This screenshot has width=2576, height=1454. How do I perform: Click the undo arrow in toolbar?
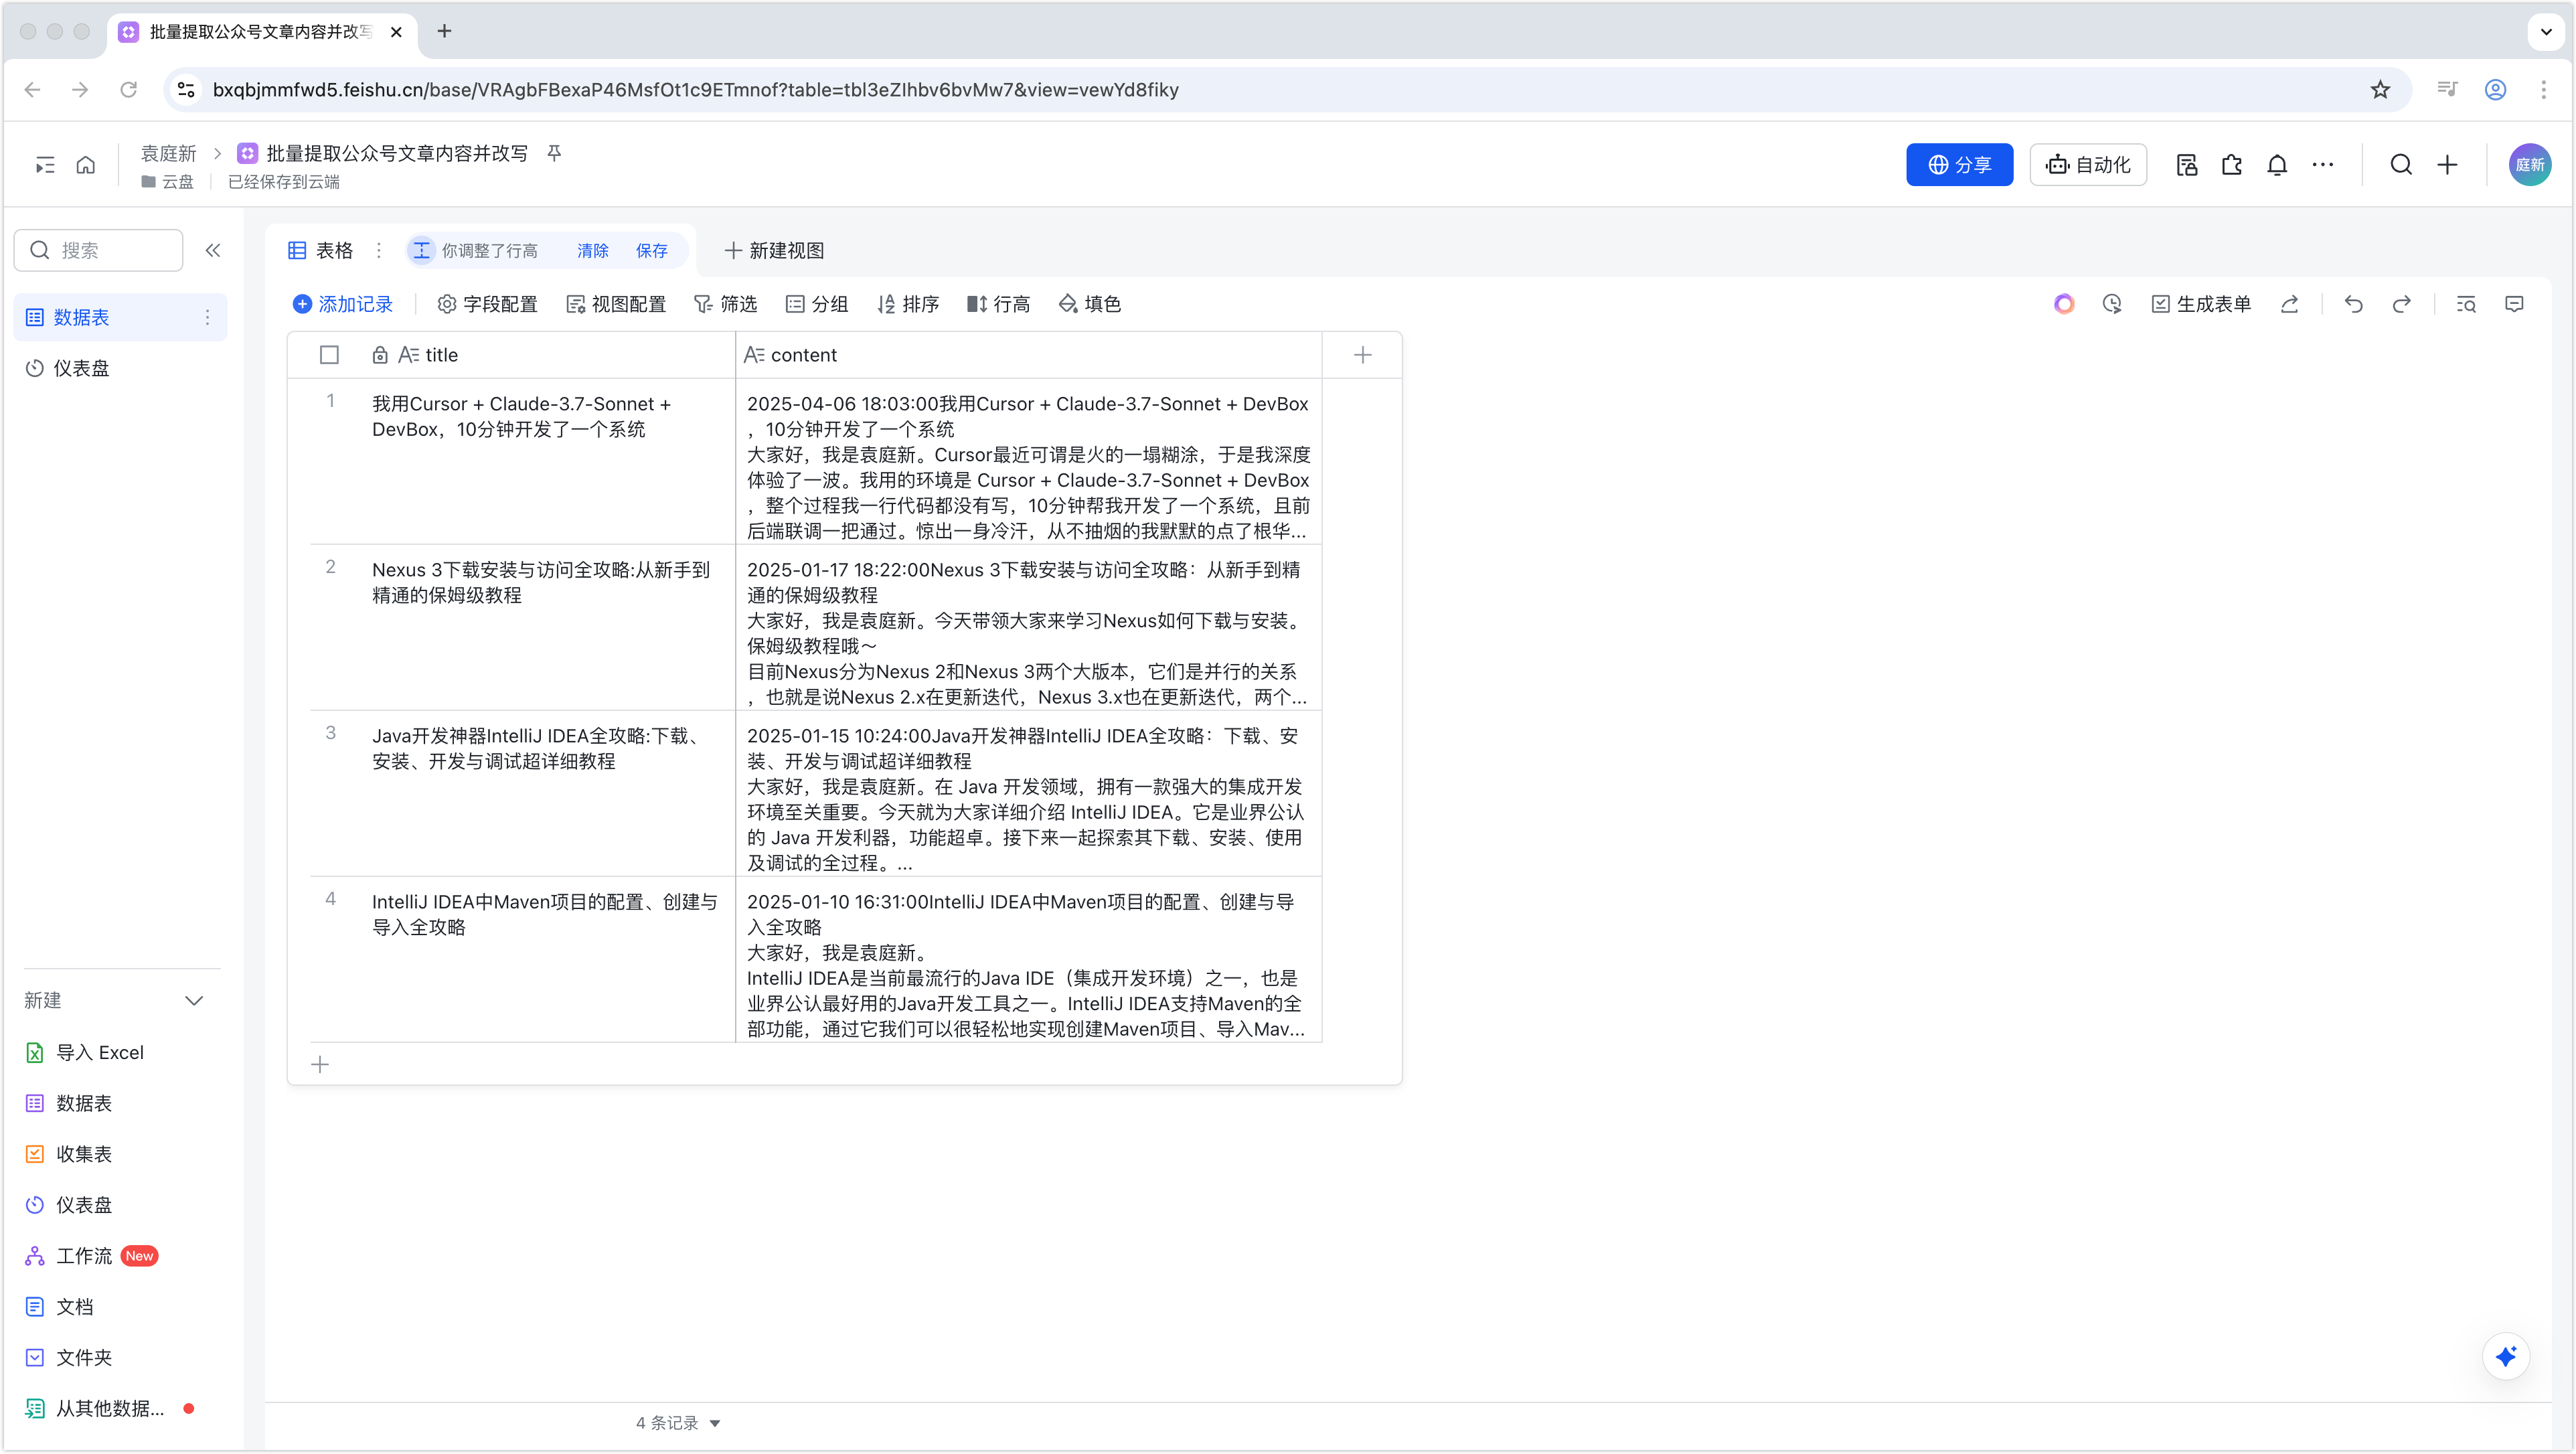tap(2353, 304)
